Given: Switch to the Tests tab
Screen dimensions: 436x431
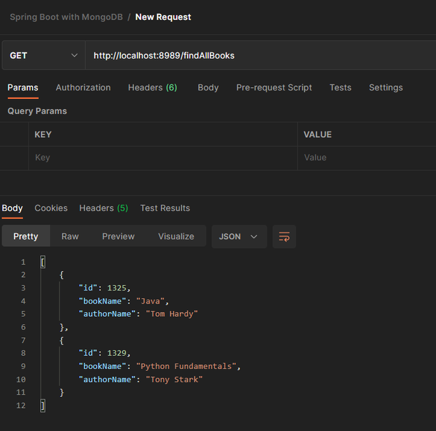Looking at the screenshot, I should tap(340, 87).
